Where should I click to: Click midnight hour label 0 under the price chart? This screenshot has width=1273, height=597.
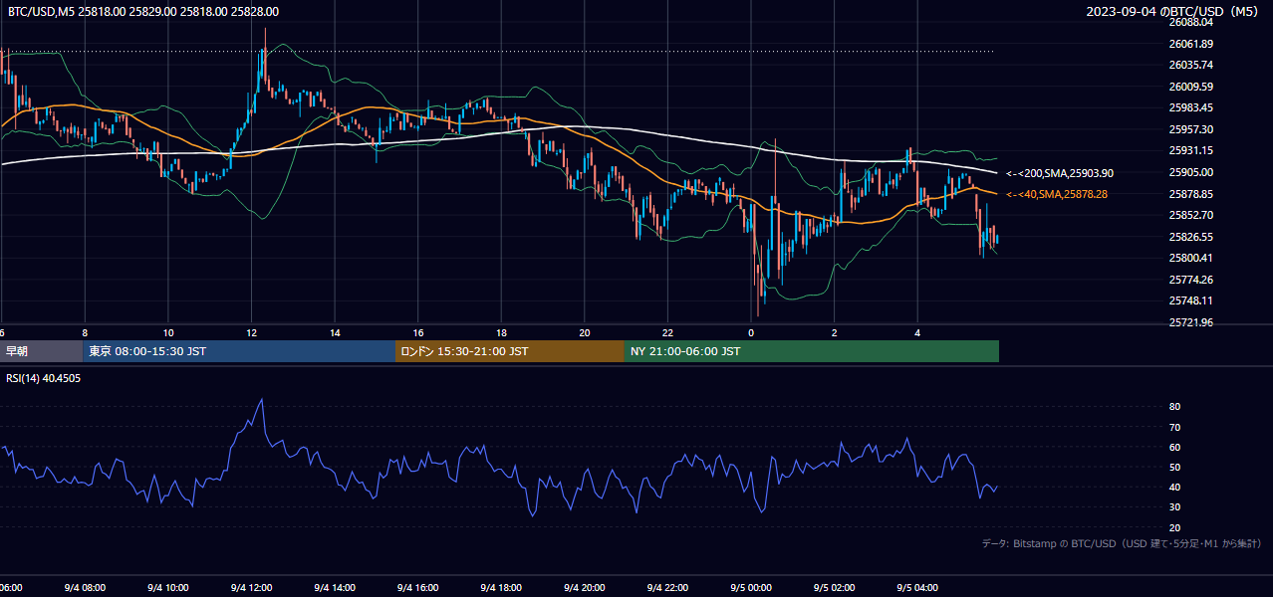[751, 332]
